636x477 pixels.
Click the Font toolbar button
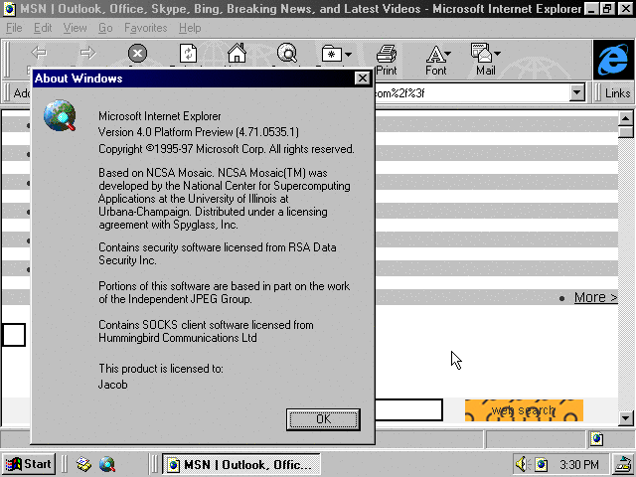[x=435, y=60]
